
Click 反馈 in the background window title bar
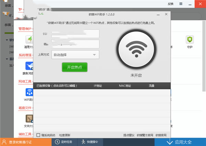[x=171, y=4]
